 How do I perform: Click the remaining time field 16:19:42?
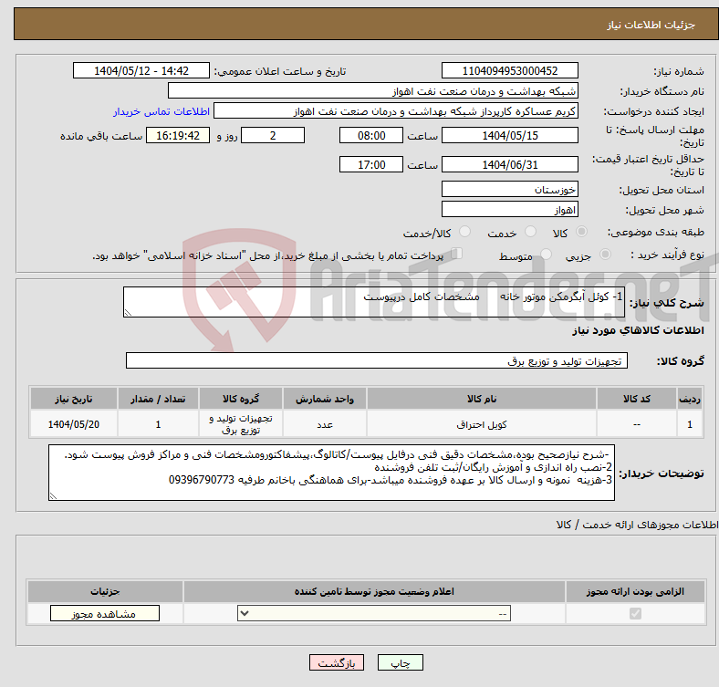(x=178, y=135)
